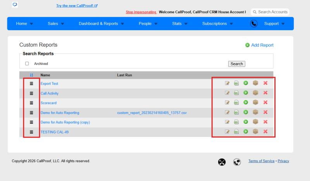The image size is (310, 181).
Task: Open the Export Test report link
Action: [x=49, y=84]
